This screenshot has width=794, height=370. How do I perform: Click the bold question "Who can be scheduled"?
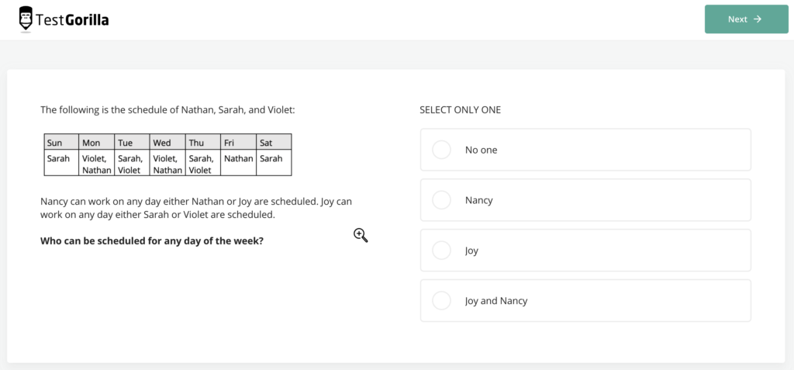pos(152,240)
